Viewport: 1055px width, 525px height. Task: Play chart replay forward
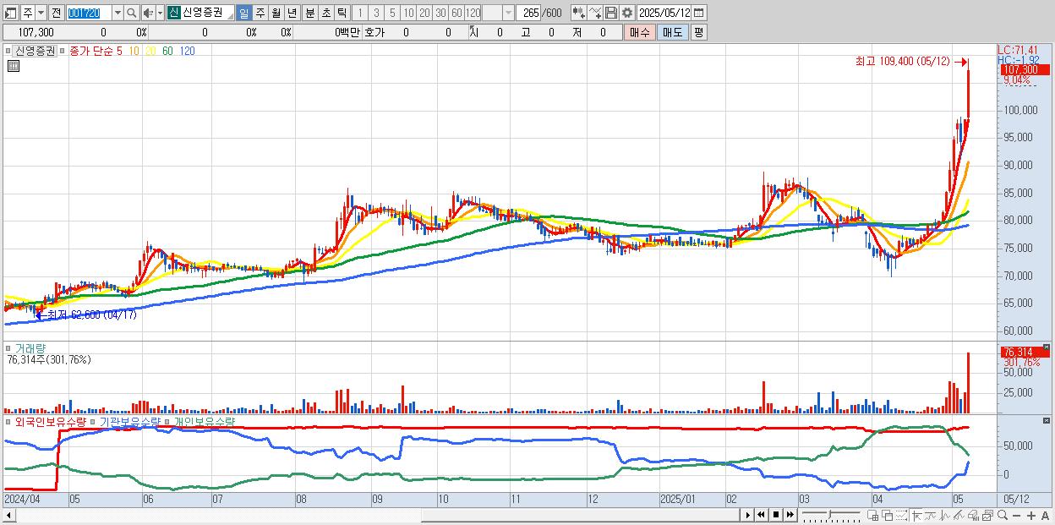tap(748, 515)
